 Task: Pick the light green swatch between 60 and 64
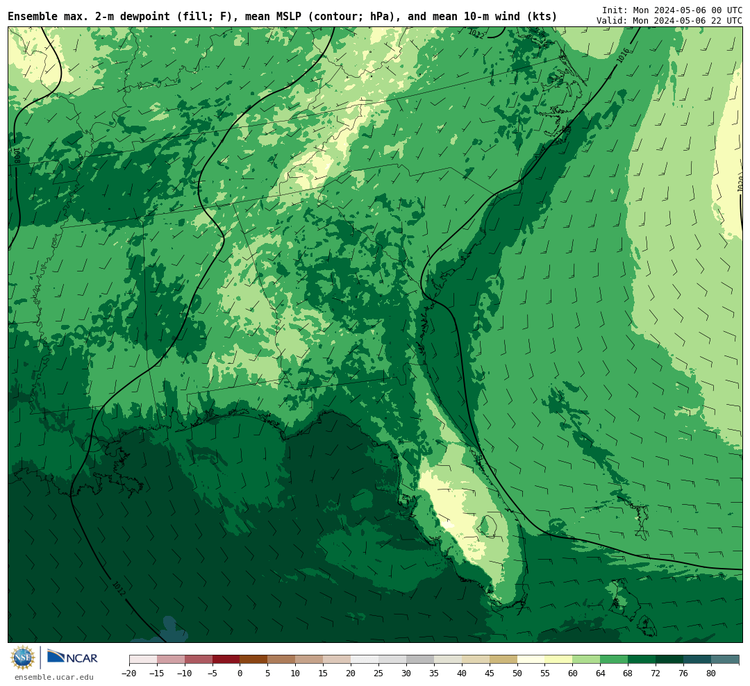(x=587, y=660)
